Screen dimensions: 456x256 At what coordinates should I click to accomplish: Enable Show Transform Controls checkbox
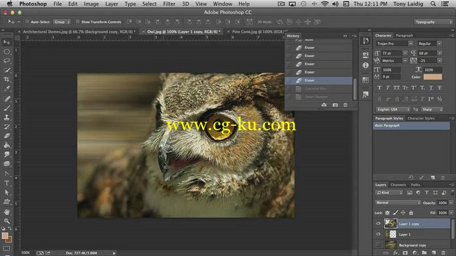point(78,22)
